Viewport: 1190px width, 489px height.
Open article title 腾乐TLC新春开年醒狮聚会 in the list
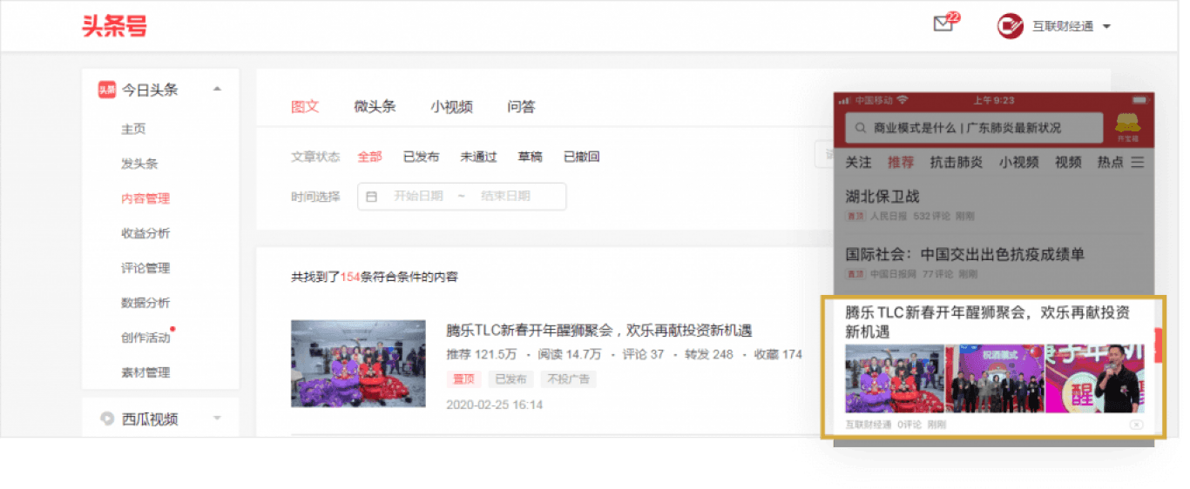click(598, 331)
